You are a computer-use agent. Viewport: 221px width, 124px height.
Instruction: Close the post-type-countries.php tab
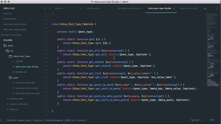pyautogui.click(x=143, y=8)
